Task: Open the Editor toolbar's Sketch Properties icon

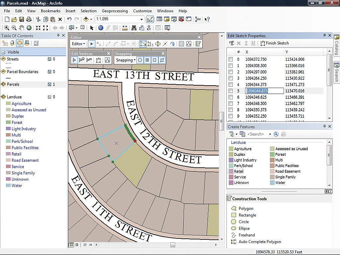Action: pyautogui.click(x=189, y=43)
